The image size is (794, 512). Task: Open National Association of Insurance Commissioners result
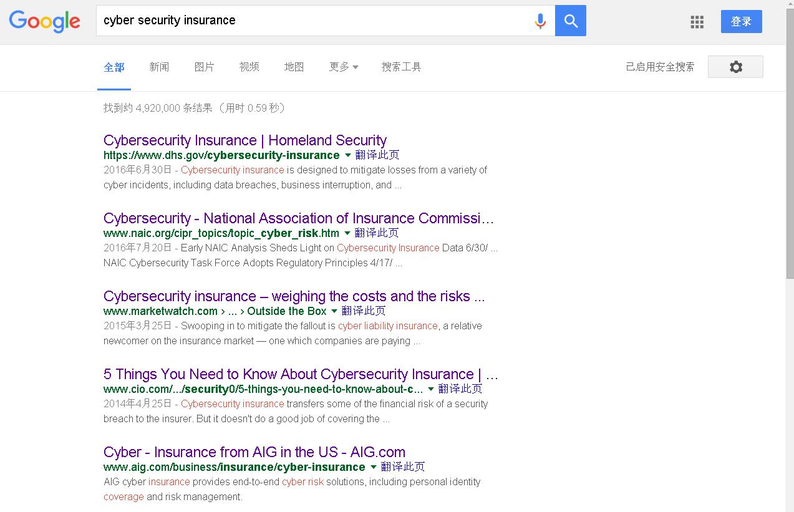pos(299,218)
